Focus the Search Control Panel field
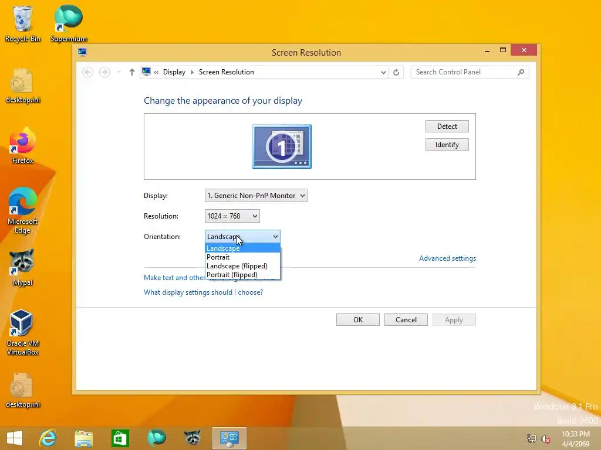The height and width of the screenshot is (450, 601). tap(465, 72)
